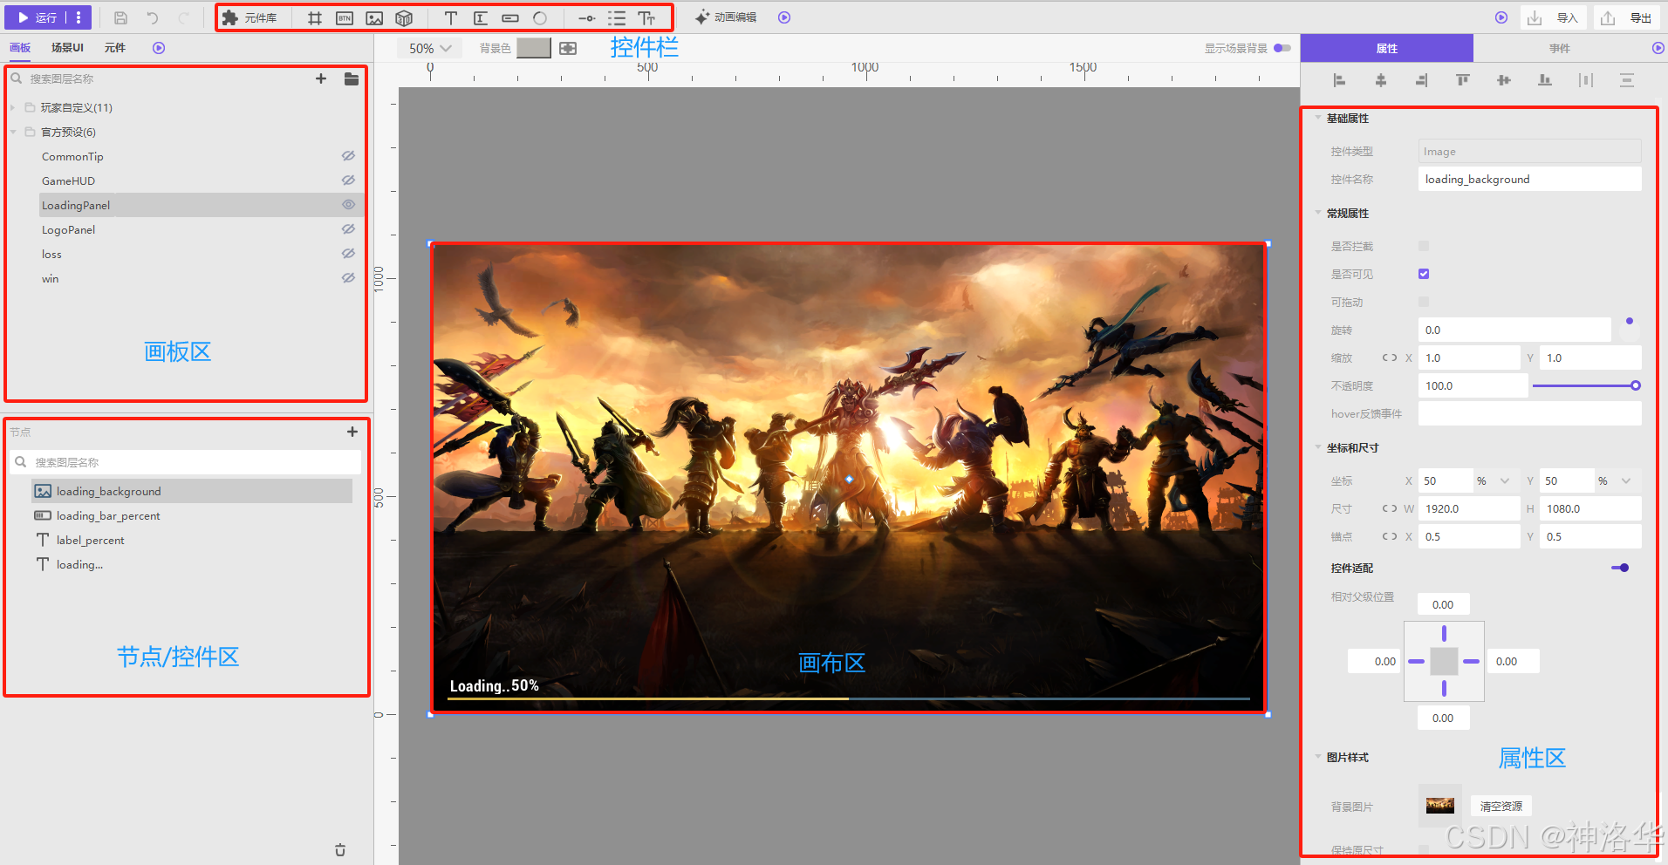The image size is (1668, 865).
Task: Select the rich text Tт tool
Action: [646, 18]
